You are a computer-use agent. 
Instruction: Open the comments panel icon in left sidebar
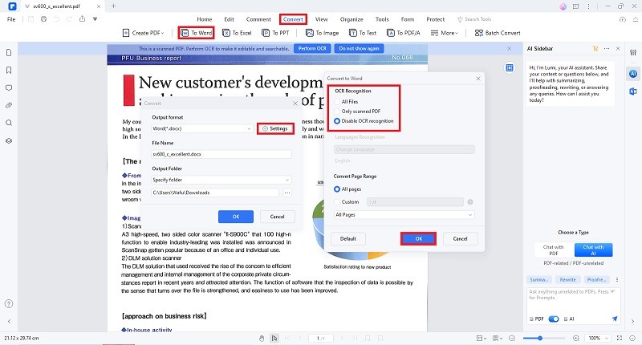tap(9, 87)
